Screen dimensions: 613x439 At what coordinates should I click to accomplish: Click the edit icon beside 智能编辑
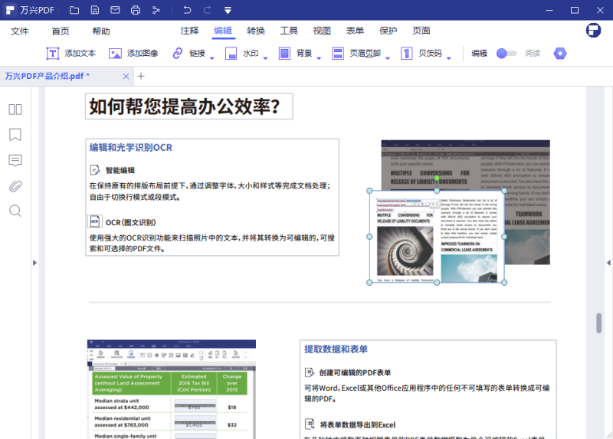tap(95, 170)
